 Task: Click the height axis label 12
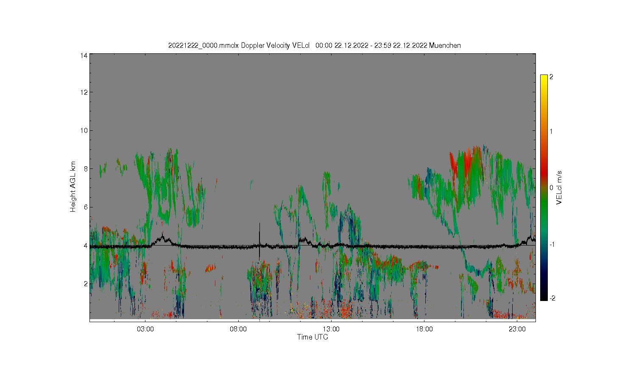tap(84, 92)
